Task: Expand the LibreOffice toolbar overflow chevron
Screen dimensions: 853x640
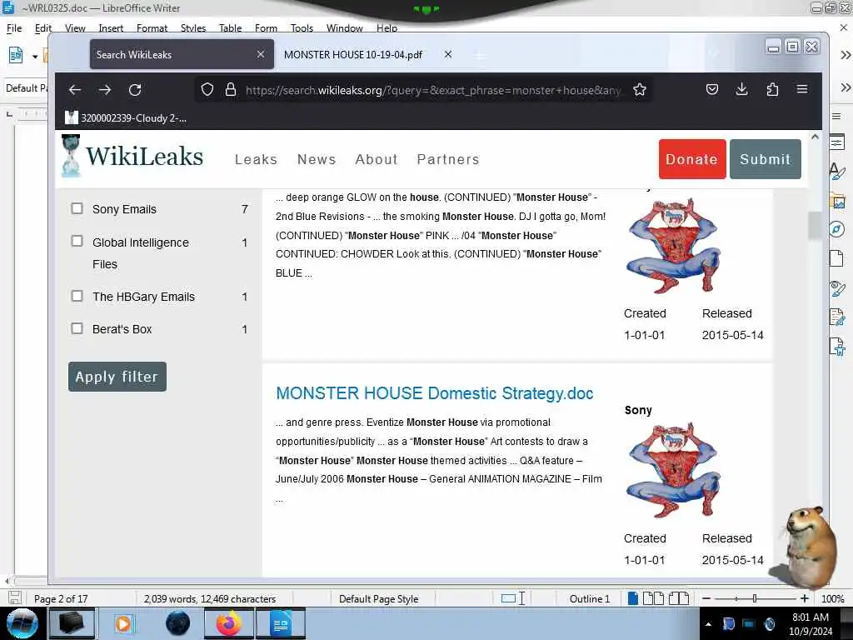Action: (845, 55)
